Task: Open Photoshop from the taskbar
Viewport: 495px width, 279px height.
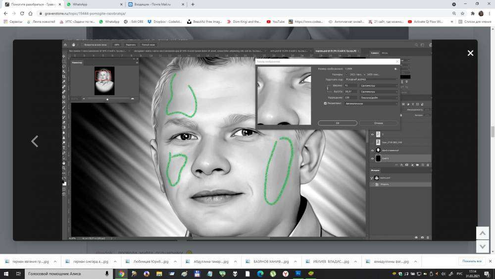Action: coord(298,274)
